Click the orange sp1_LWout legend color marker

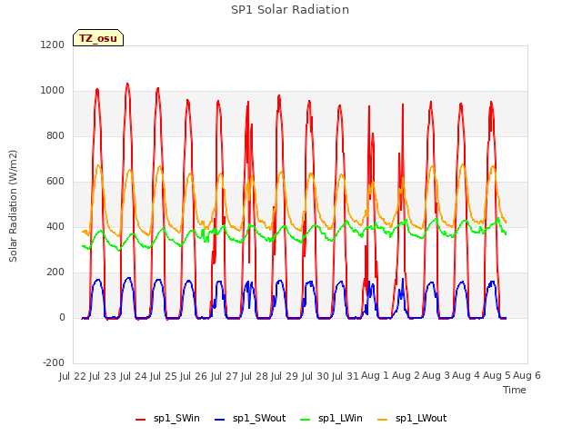coord(382,420)
